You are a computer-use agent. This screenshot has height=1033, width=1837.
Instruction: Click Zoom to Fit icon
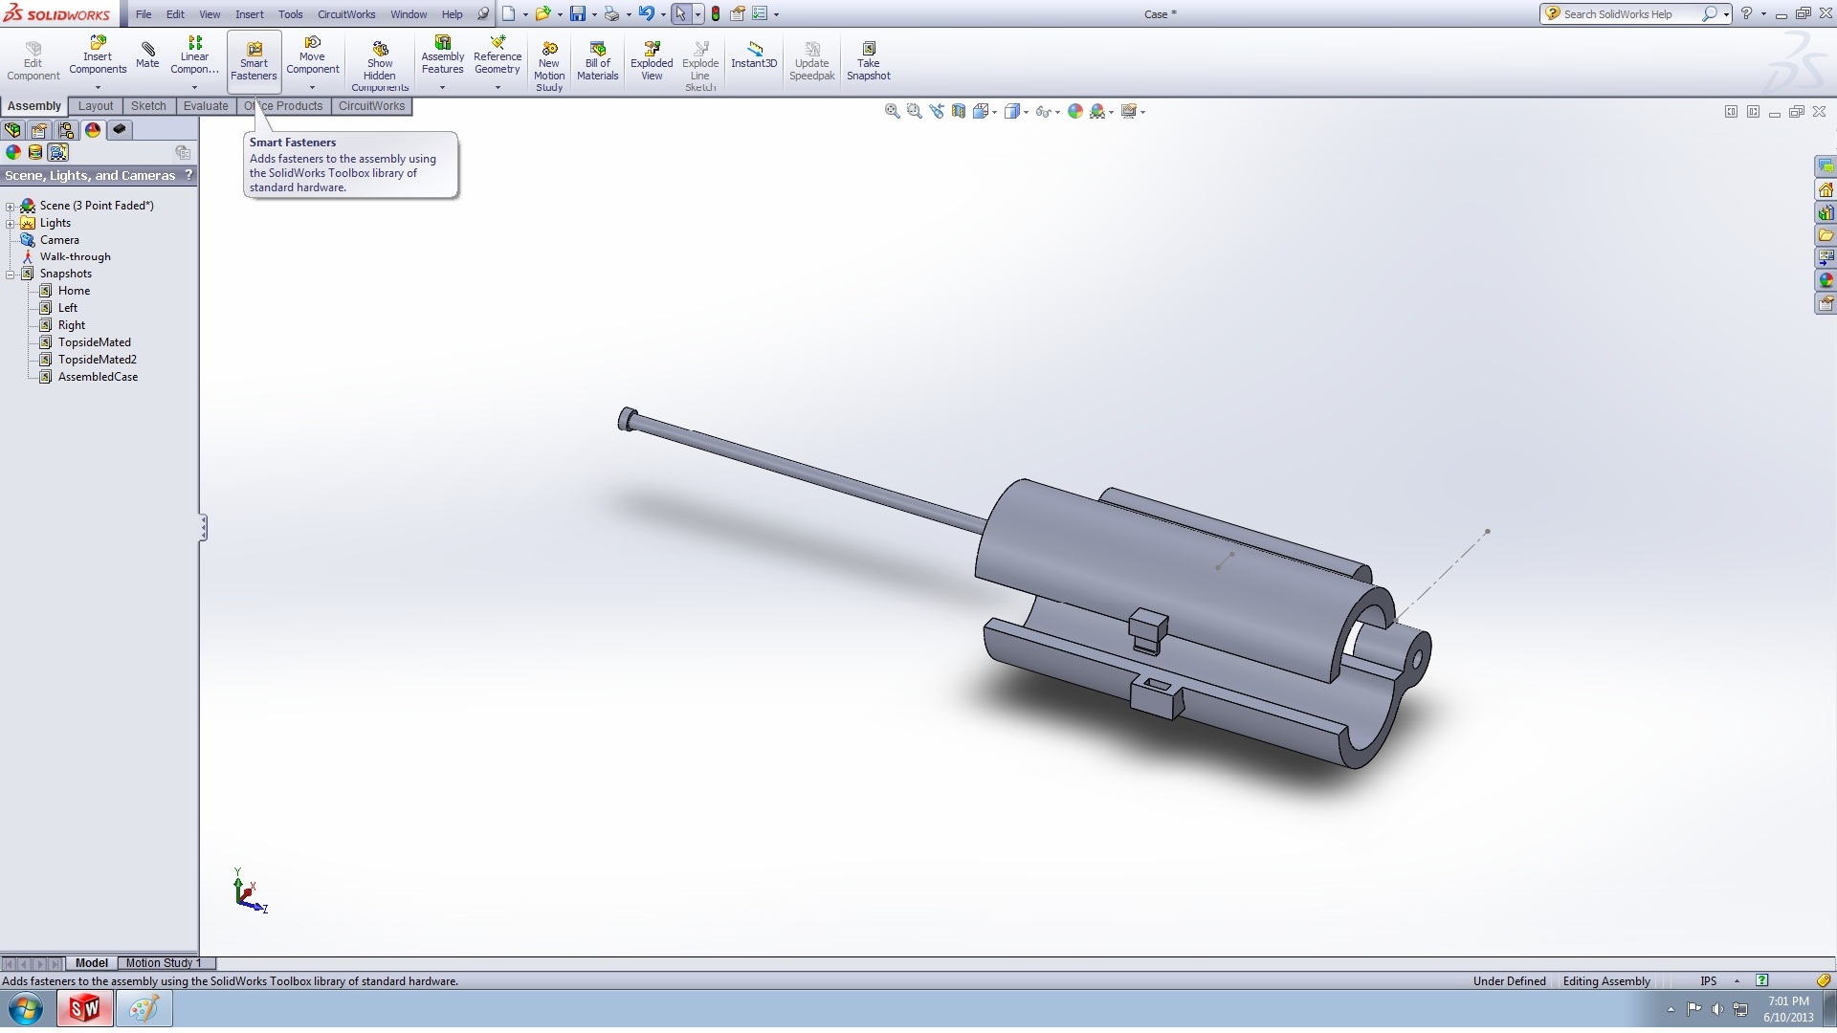892,111
